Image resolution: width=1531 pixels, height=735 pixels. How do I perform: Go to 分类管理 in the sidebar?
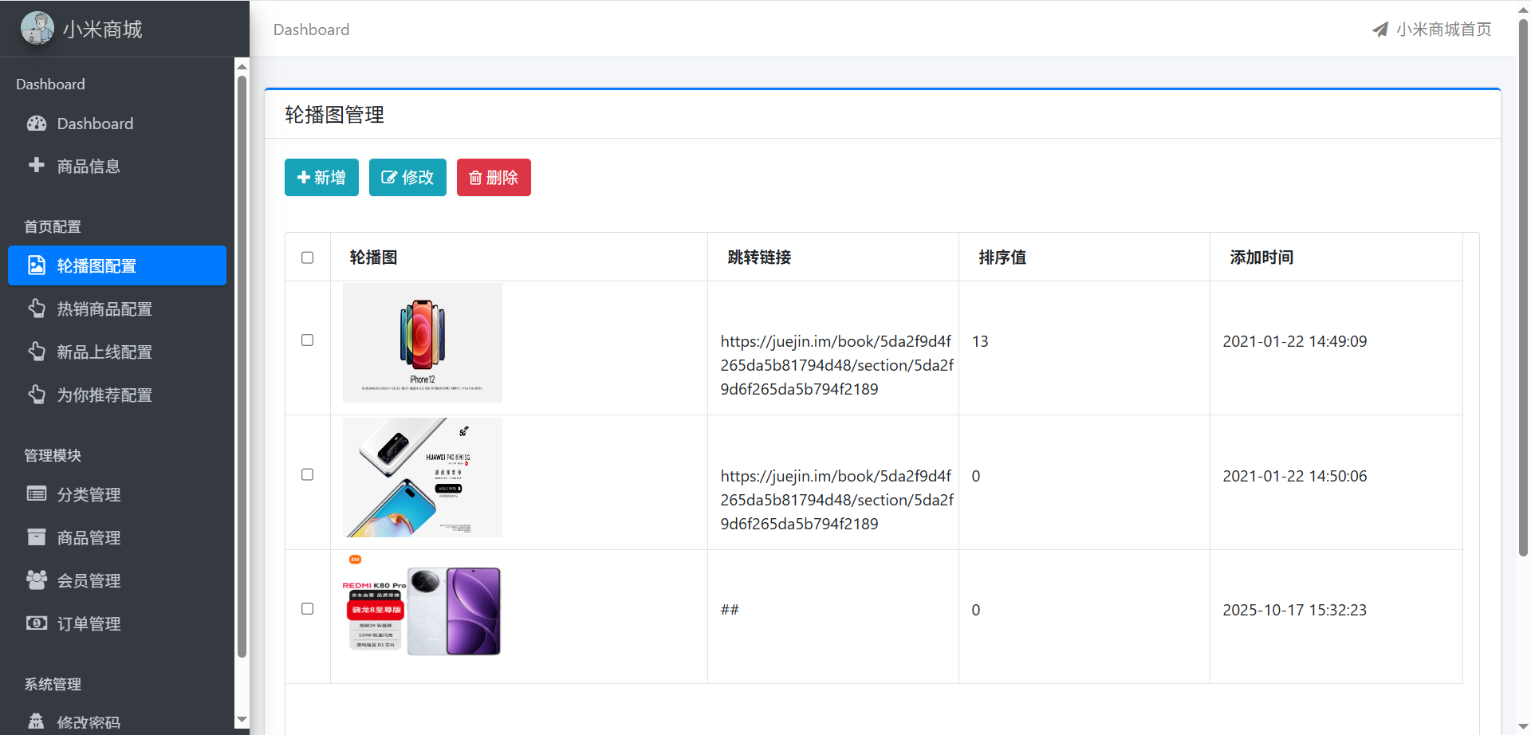tap(117, 494)
